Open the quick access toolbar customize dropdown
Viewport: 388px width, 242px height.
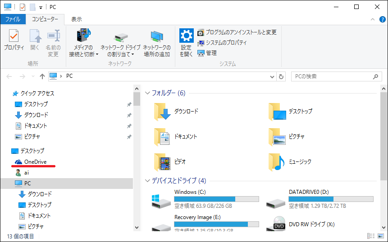[41, 7]
